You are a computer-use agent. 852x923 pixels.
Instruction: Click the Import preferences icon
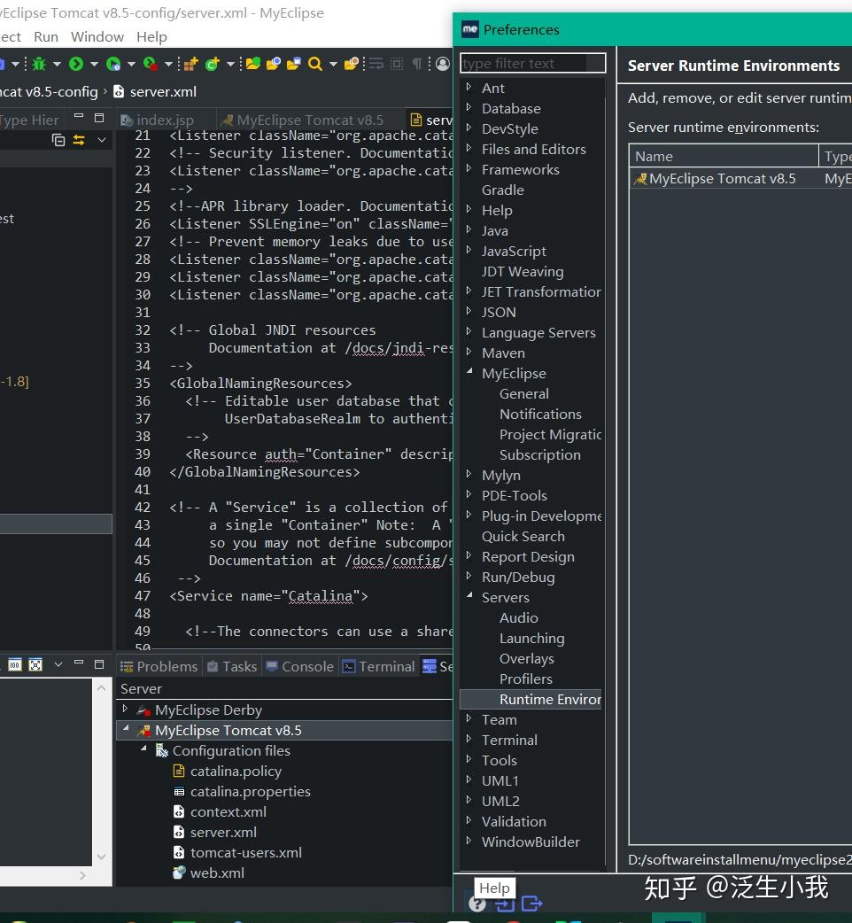pyautogui.click(x=505, y=904)
